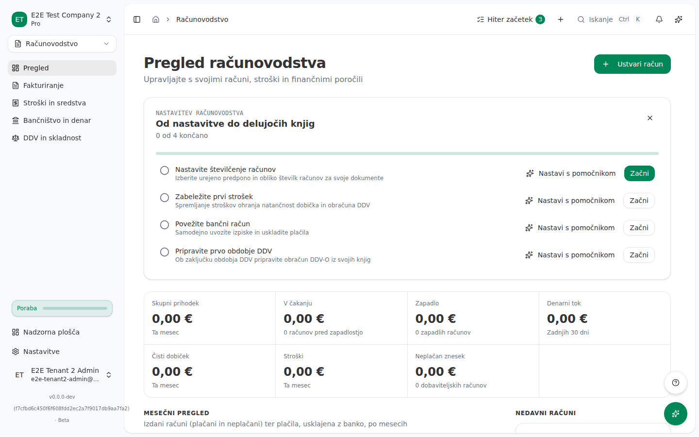Click the Poraba usage bar

tap(62, 308)
